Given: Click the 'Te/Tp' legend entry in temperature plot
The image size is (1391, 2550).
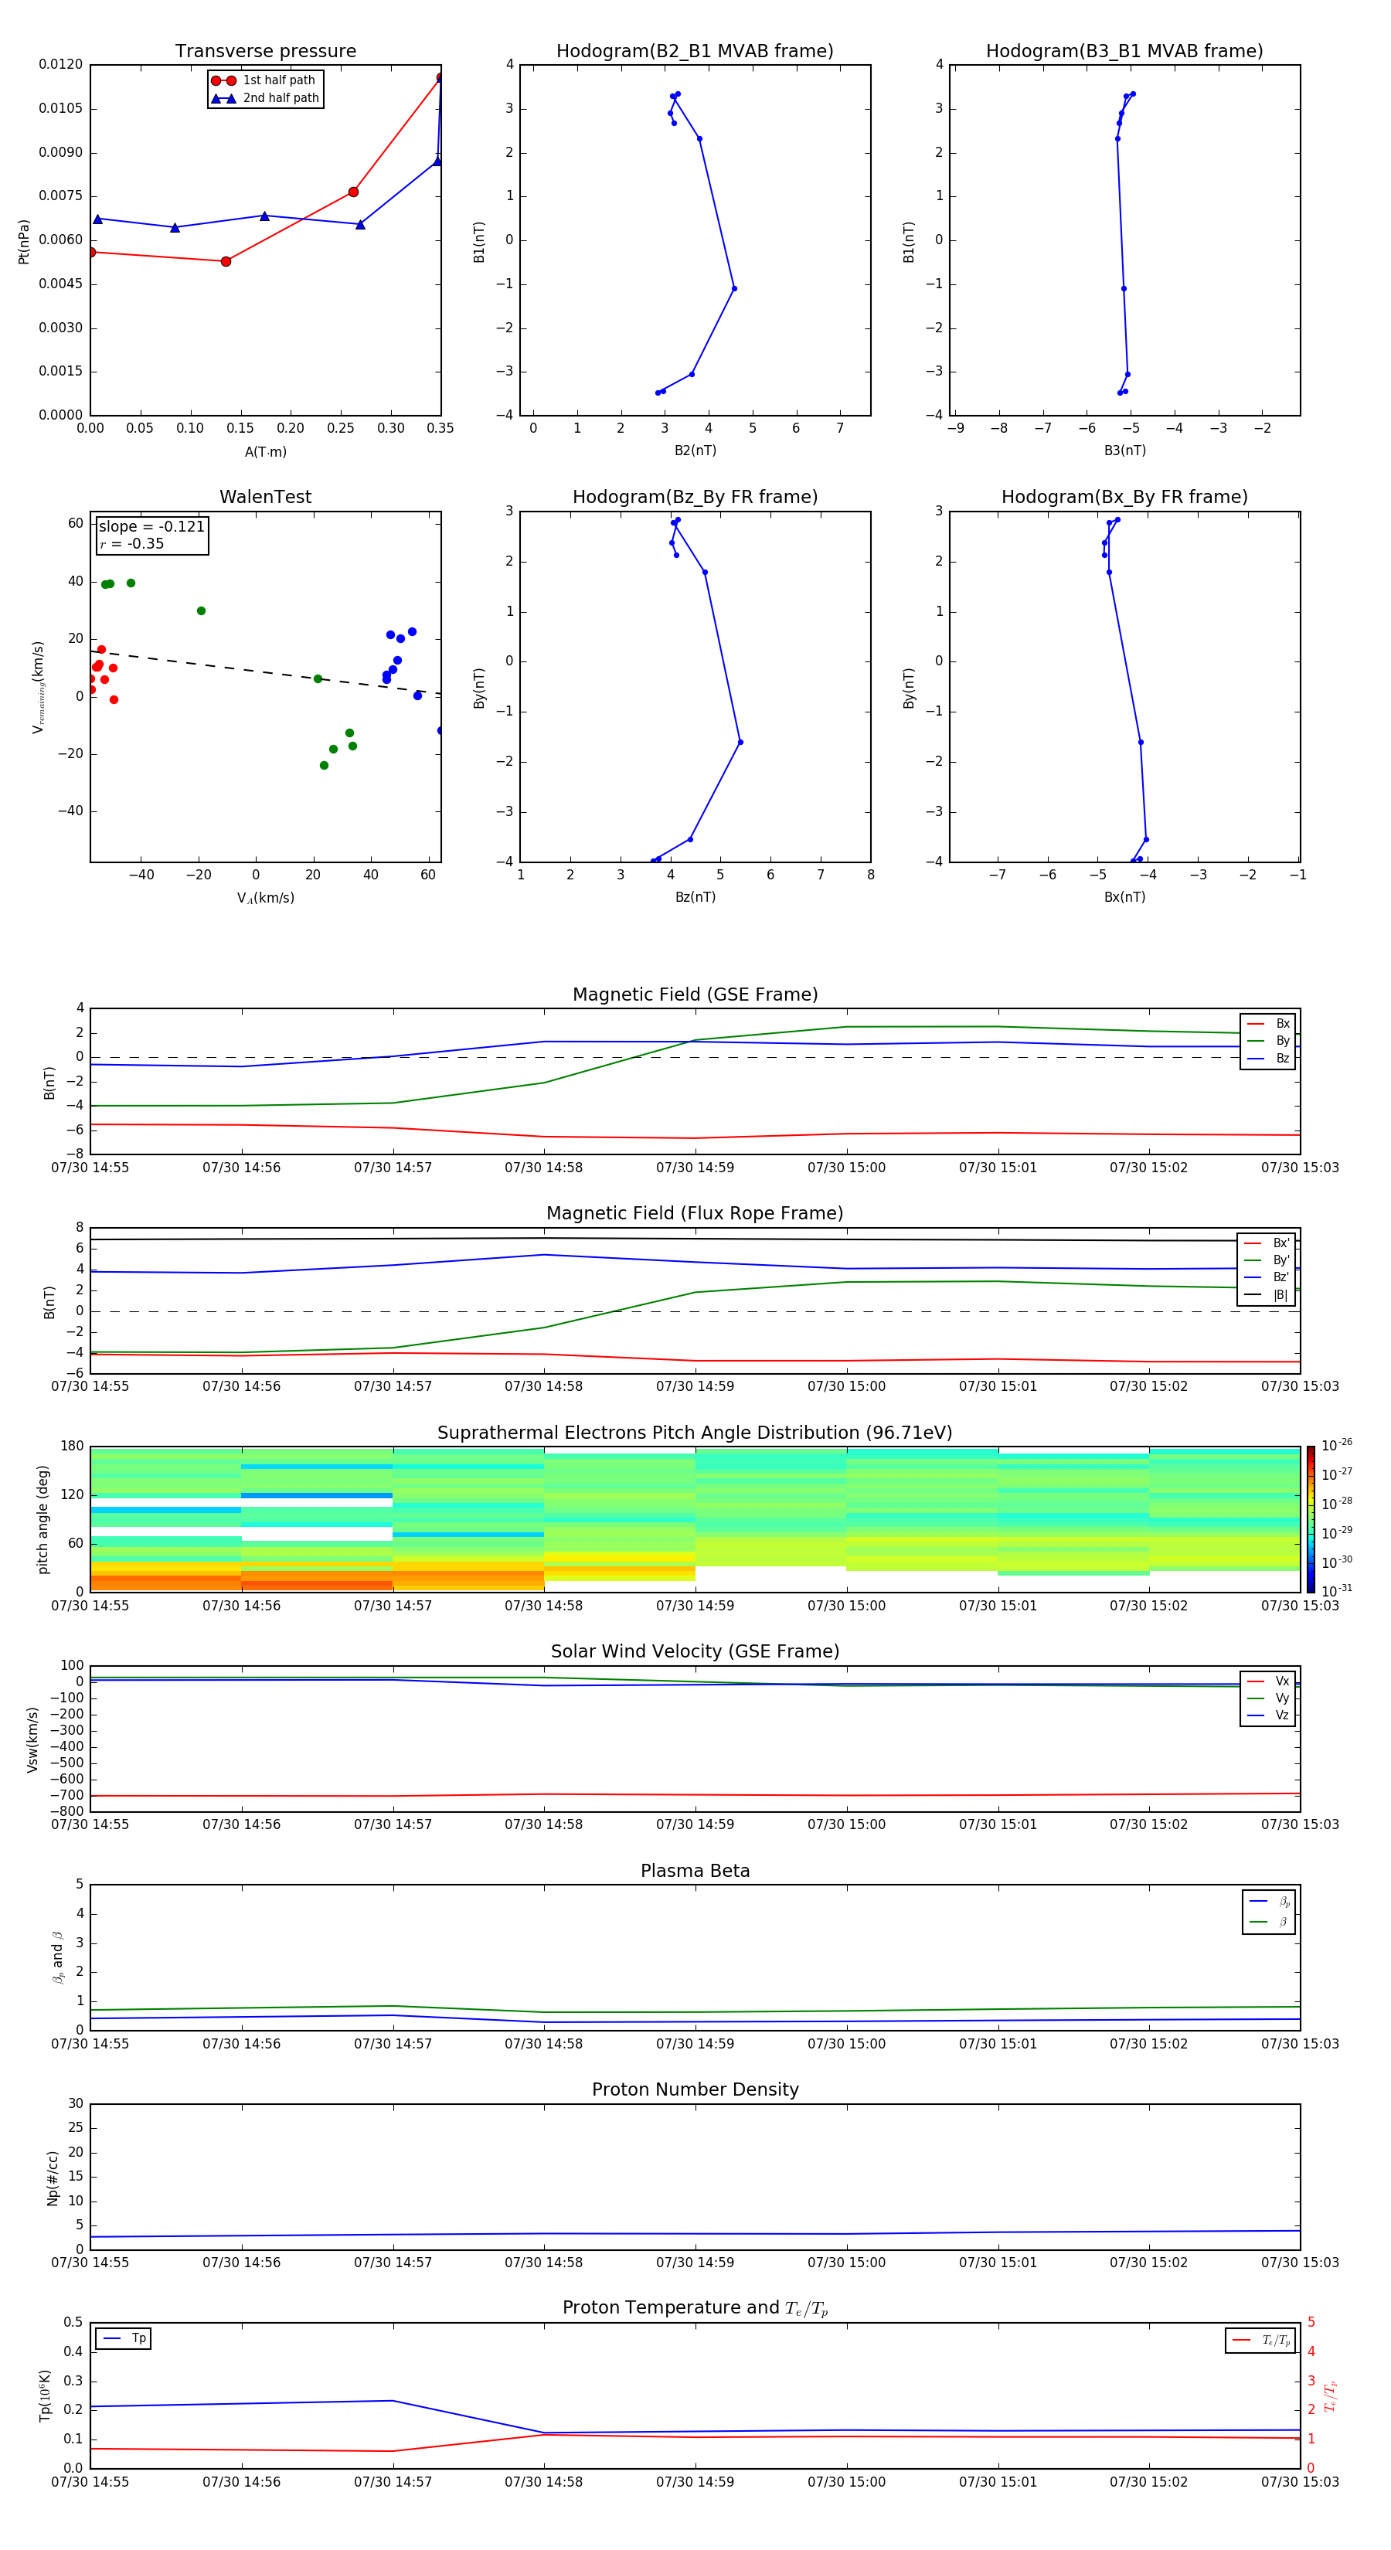Looking at the screenshot, I should [1260, 2341].
